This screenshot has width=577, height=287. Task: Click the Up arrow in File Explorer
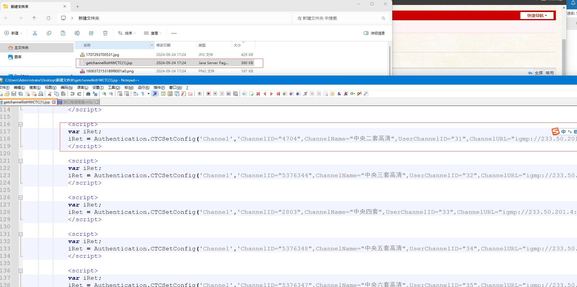pos(34,18)
